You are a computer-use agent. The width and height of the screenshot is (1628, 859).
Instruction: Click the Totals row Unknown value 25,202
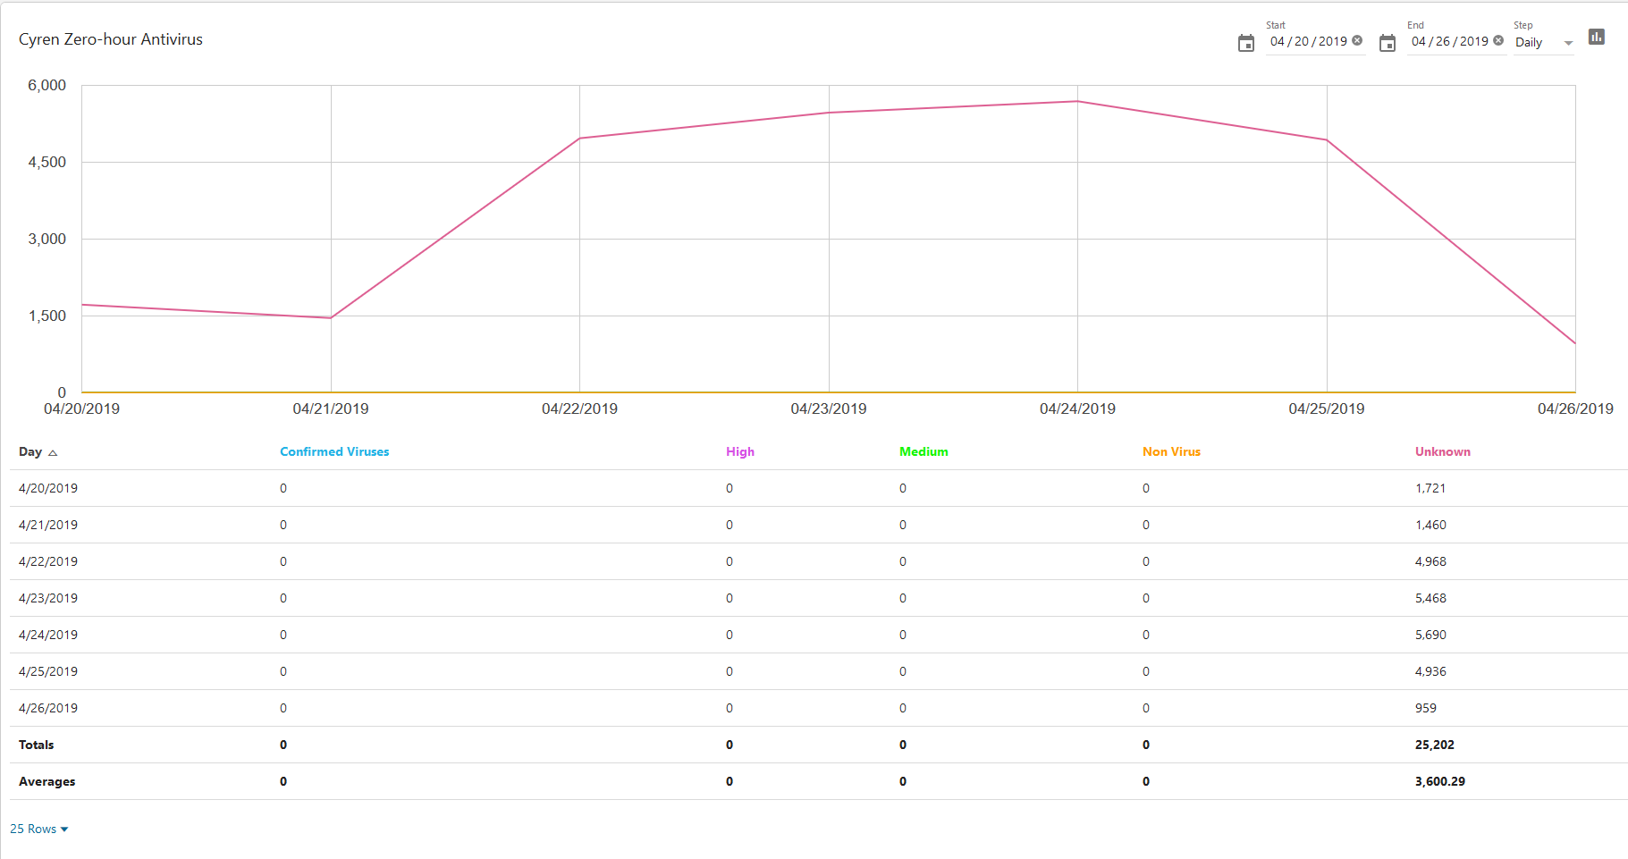tap(1434, 745)
